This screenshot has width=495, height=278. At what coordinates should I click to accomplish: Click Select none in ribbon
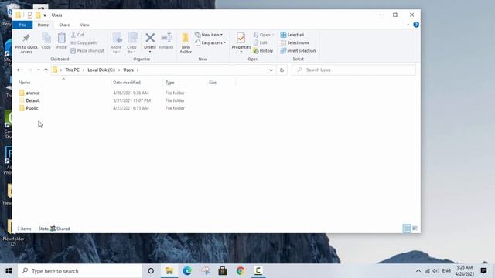[x=295, y=42]
